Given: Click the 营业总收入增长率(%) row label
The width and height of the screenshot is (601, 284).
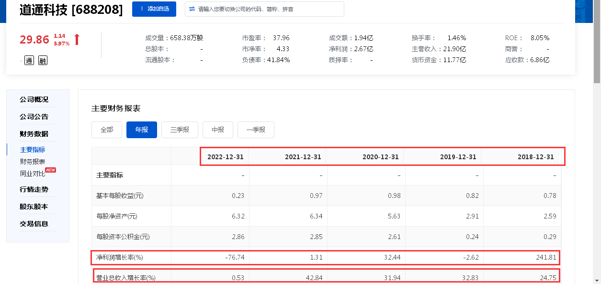Looking at the screenshot, I should (x=126, y=278).
